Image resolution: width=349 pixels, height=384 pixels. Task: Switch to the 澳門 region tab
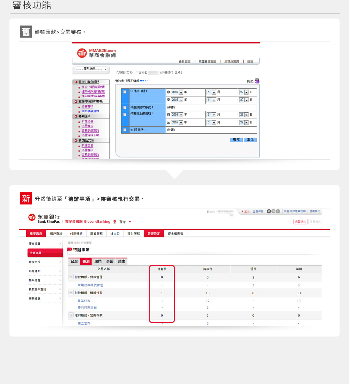coord(98,261)
